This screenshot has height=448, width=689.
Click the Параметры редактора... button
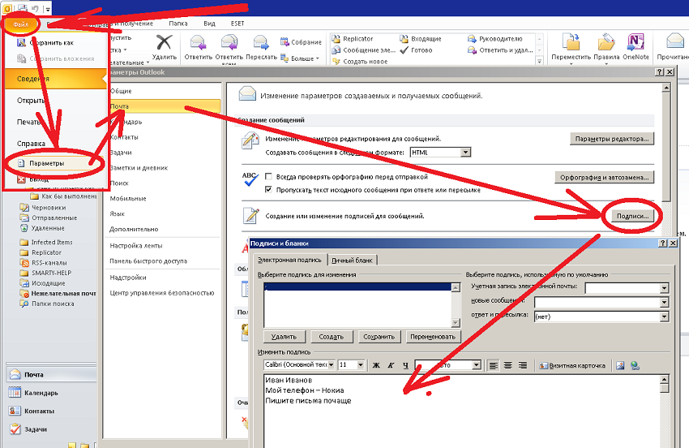point(612,139)
